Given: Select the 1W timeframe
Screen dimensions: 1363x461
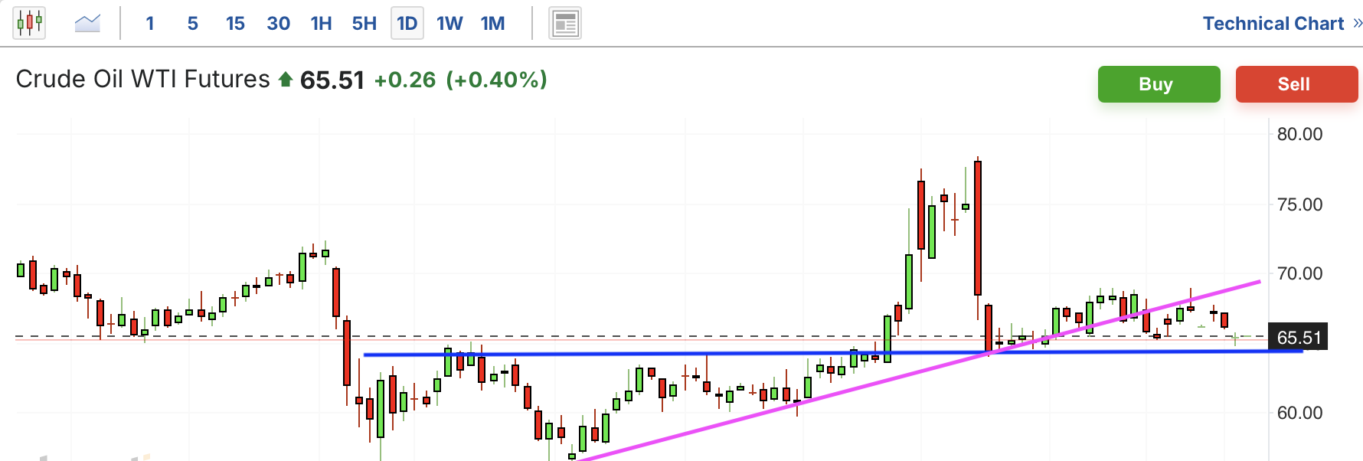Looking at the screenshot, I should (x=449, y=23).
